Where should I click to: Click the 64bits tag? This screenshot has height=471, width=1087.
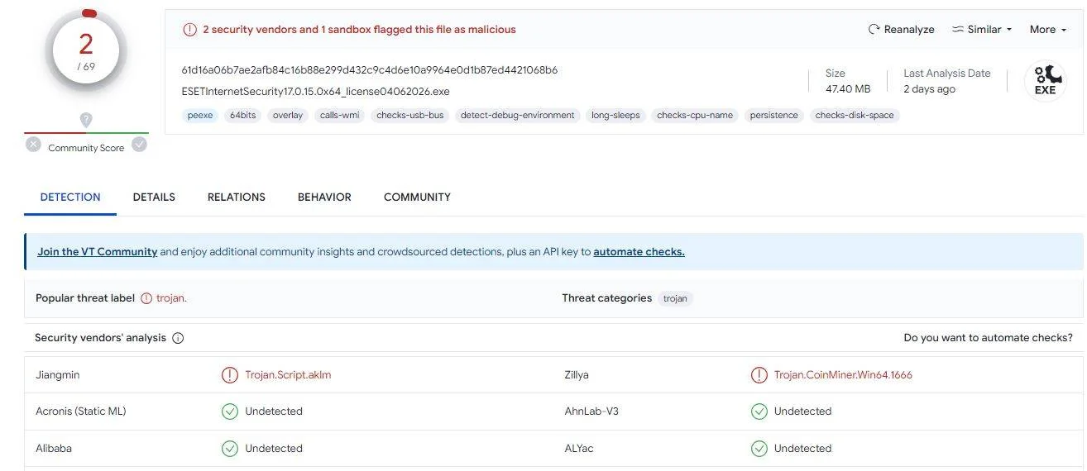(x=243, y=115)
